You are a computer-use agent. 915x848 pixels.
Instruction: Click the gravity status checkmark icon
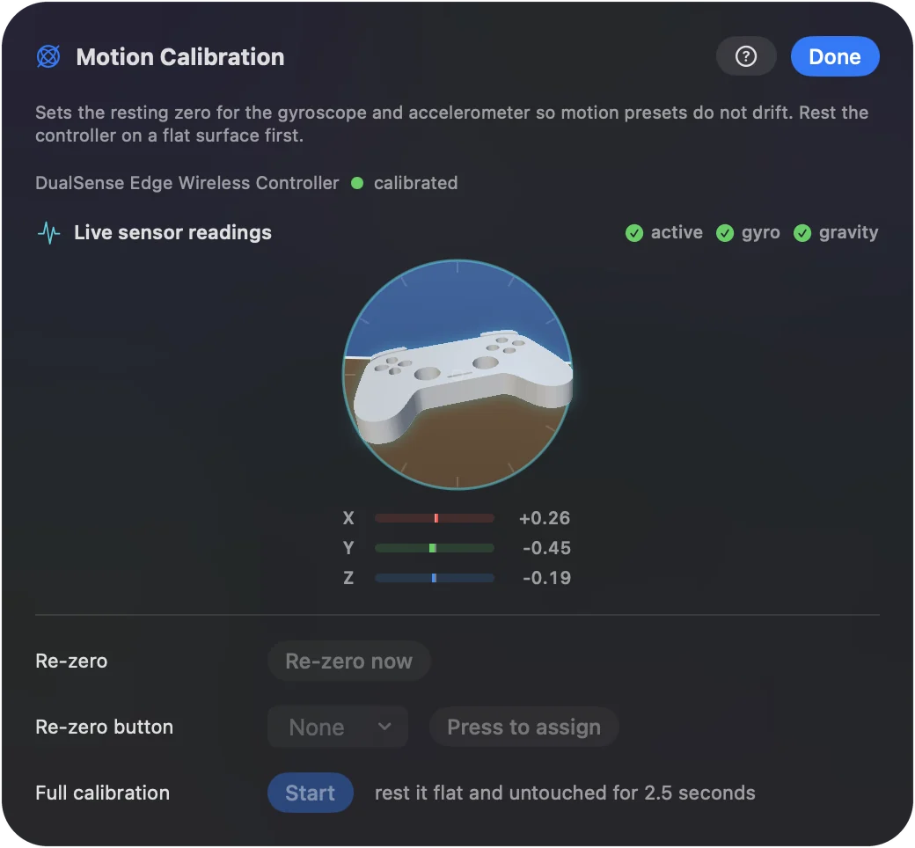pos(802,233)
